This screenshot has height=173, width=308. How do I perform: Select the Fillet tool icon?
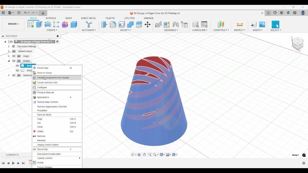pyautogui.click(x=113, y=24)
